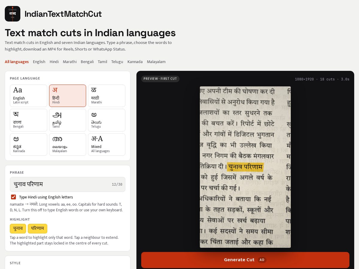Go to the Tamil language tab
This screenshot has width=359, height=269.
point(102,62)
